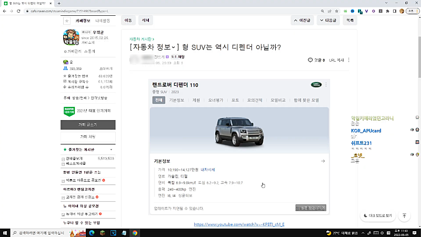Click the cafe favorite star icon
This screenshot has height=237, width=421.
tap(66, 21)
